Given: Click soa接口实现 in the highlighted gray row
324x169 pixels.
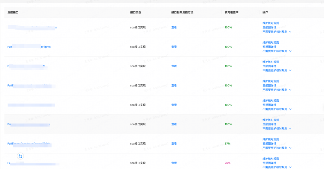Looking at the screenshot, I should (x=138, y=124).
